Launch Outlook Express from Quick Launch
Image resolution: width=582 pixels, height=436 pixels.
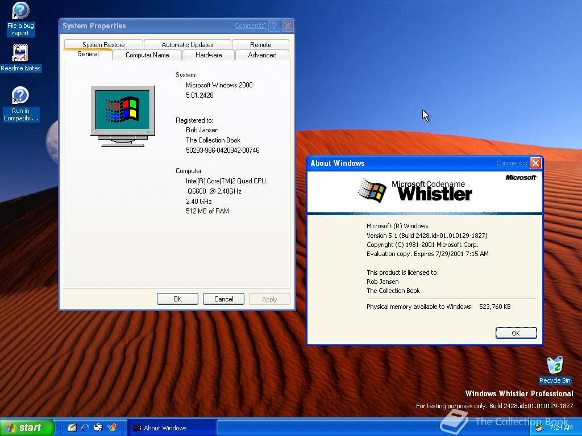97,427
